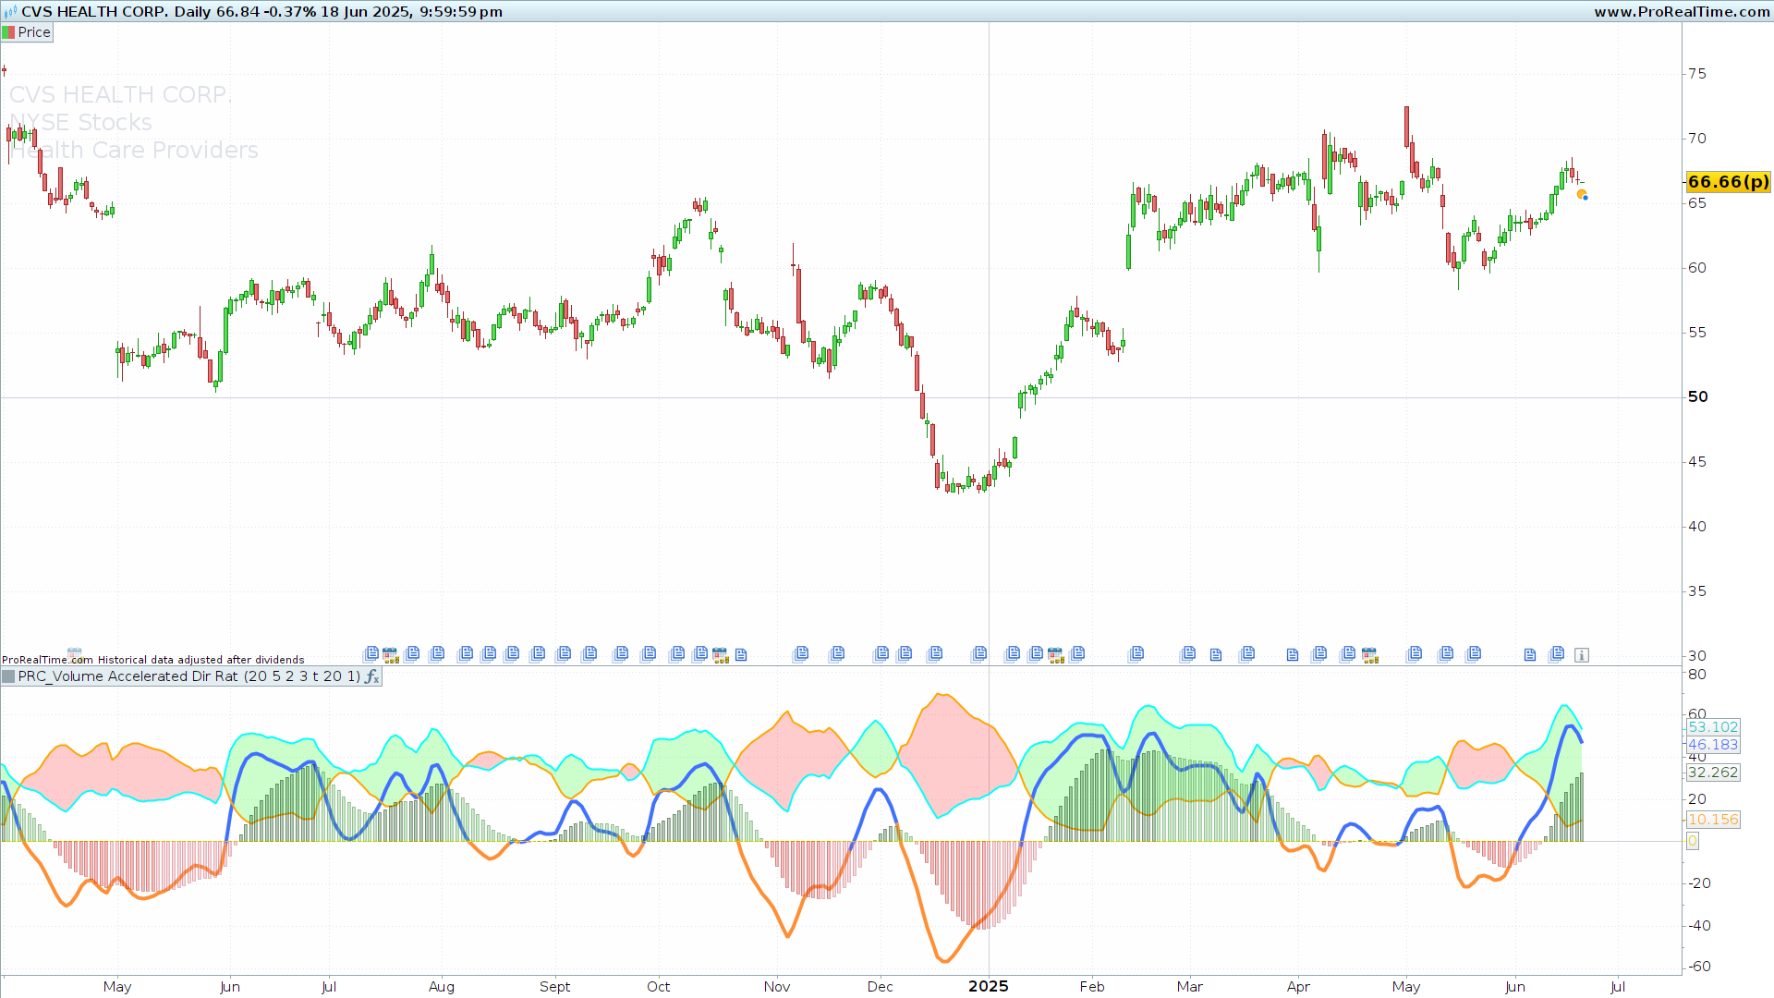This screenshot has height=998, width=1774.
Task: Click the Mar label on time axis
Action: tap(1190, 987)
